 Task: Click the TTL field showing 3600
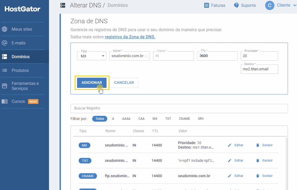[217, 56]
